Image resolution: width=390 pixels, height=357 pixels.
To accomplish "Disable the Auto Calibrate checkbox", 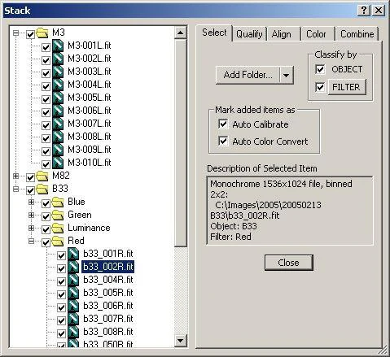I will click(223, 124).
